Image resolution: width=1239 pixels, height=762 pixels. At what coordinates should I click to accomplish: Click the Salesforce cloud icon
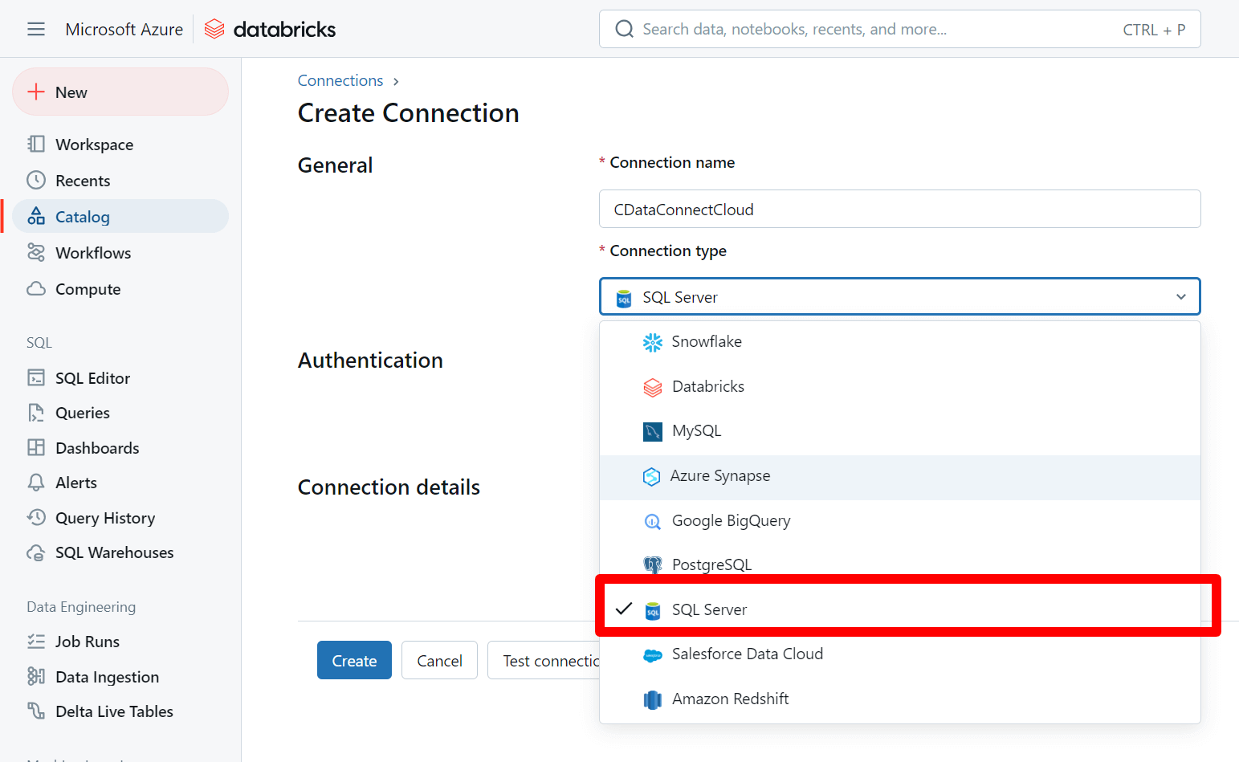(x=653, y=655)
